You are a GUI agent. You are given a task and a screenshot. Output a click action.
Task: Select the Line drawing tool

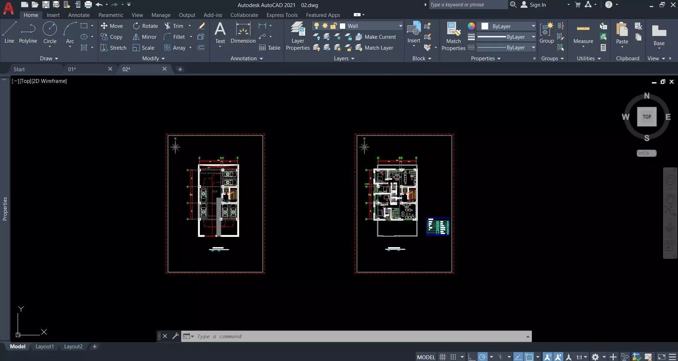(x=9, y=32)
